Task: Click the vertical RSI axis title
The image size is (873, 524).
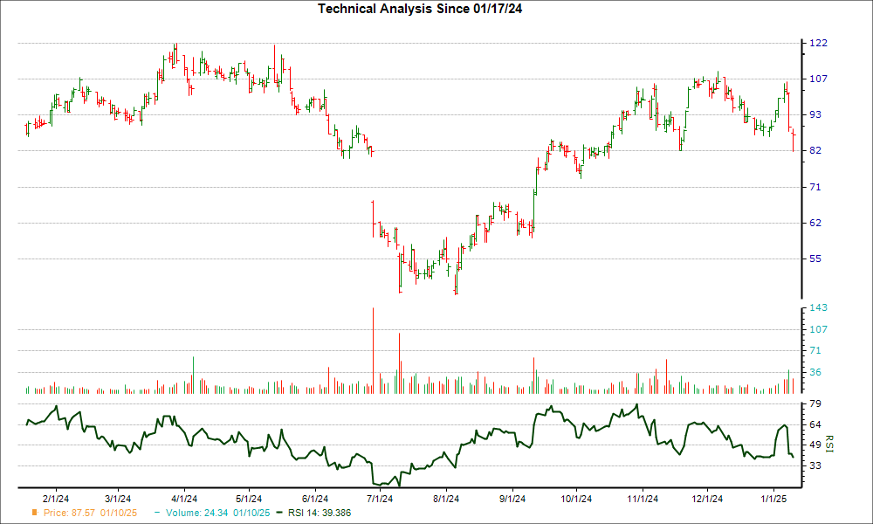Action: coord(829,444)
